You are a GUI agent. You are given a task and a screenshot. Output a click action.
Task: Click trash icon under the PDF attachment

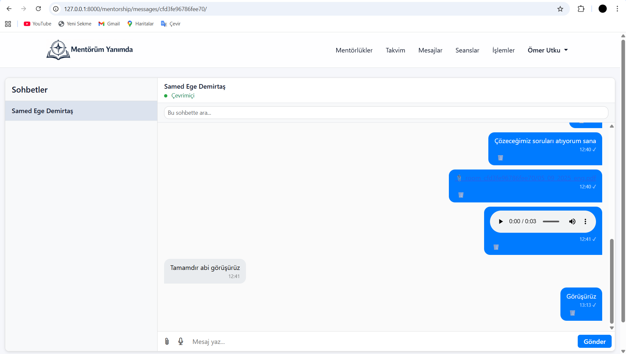click(x=461, y=195)
